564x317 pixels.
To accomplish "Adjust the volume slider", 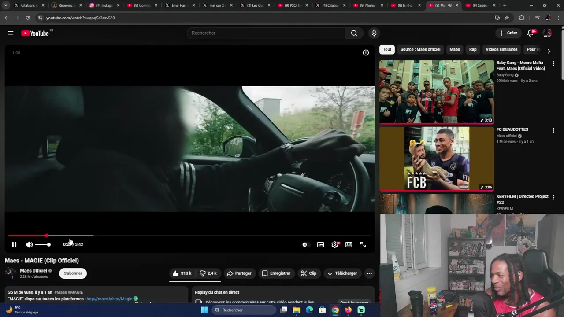I will tap(43, 244).
